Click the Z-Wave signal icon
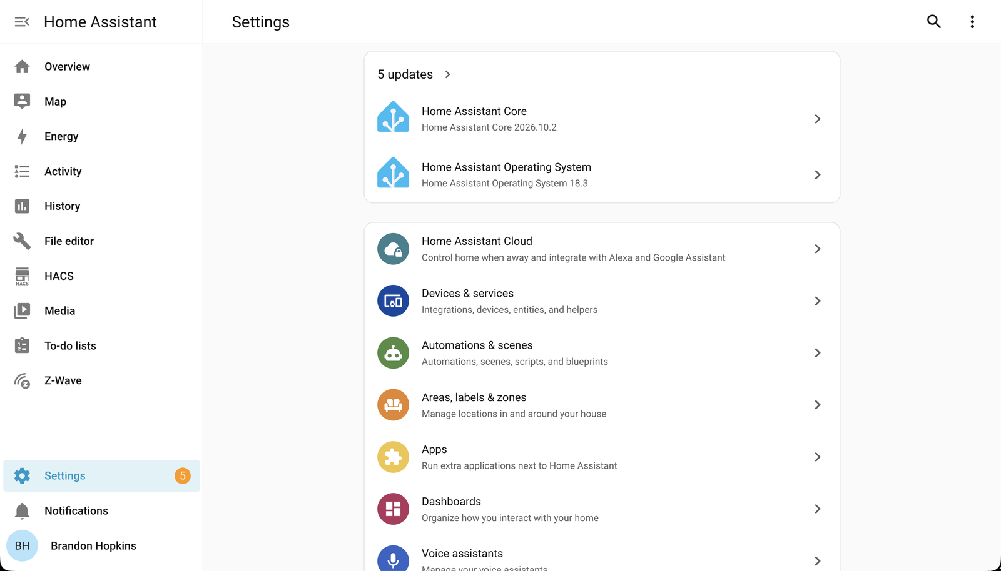The height and width of the screenshot is (571, 1001). coord(22,380)
